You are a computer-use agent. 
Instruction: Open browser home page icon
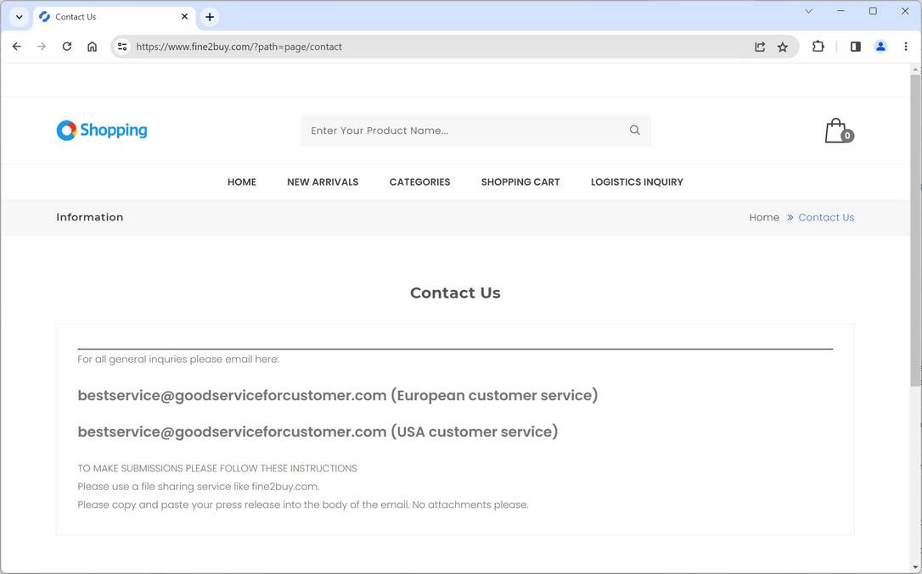[93, 47]
